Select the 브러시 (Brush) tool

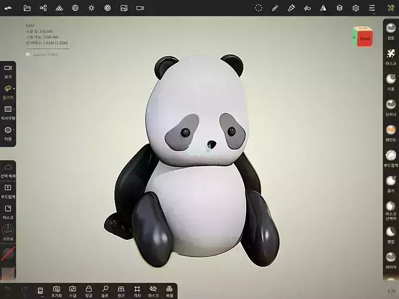click(391, 108)
